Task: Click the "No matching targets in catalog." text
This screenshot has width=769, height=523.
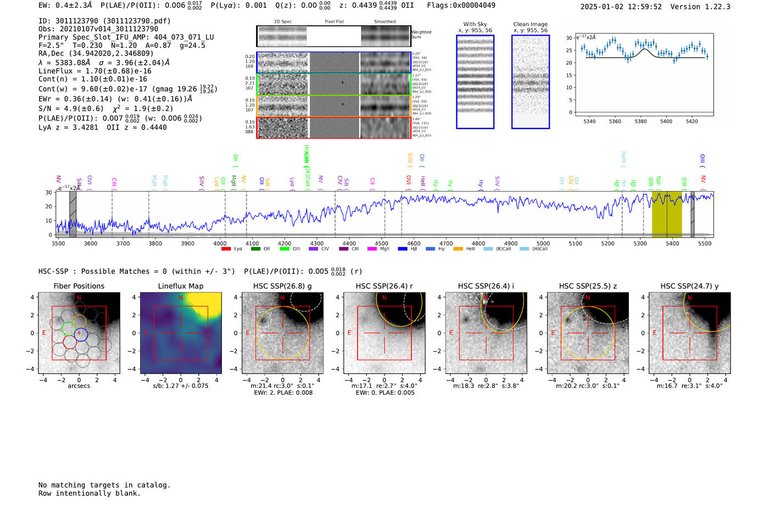Action: (104, 485)
